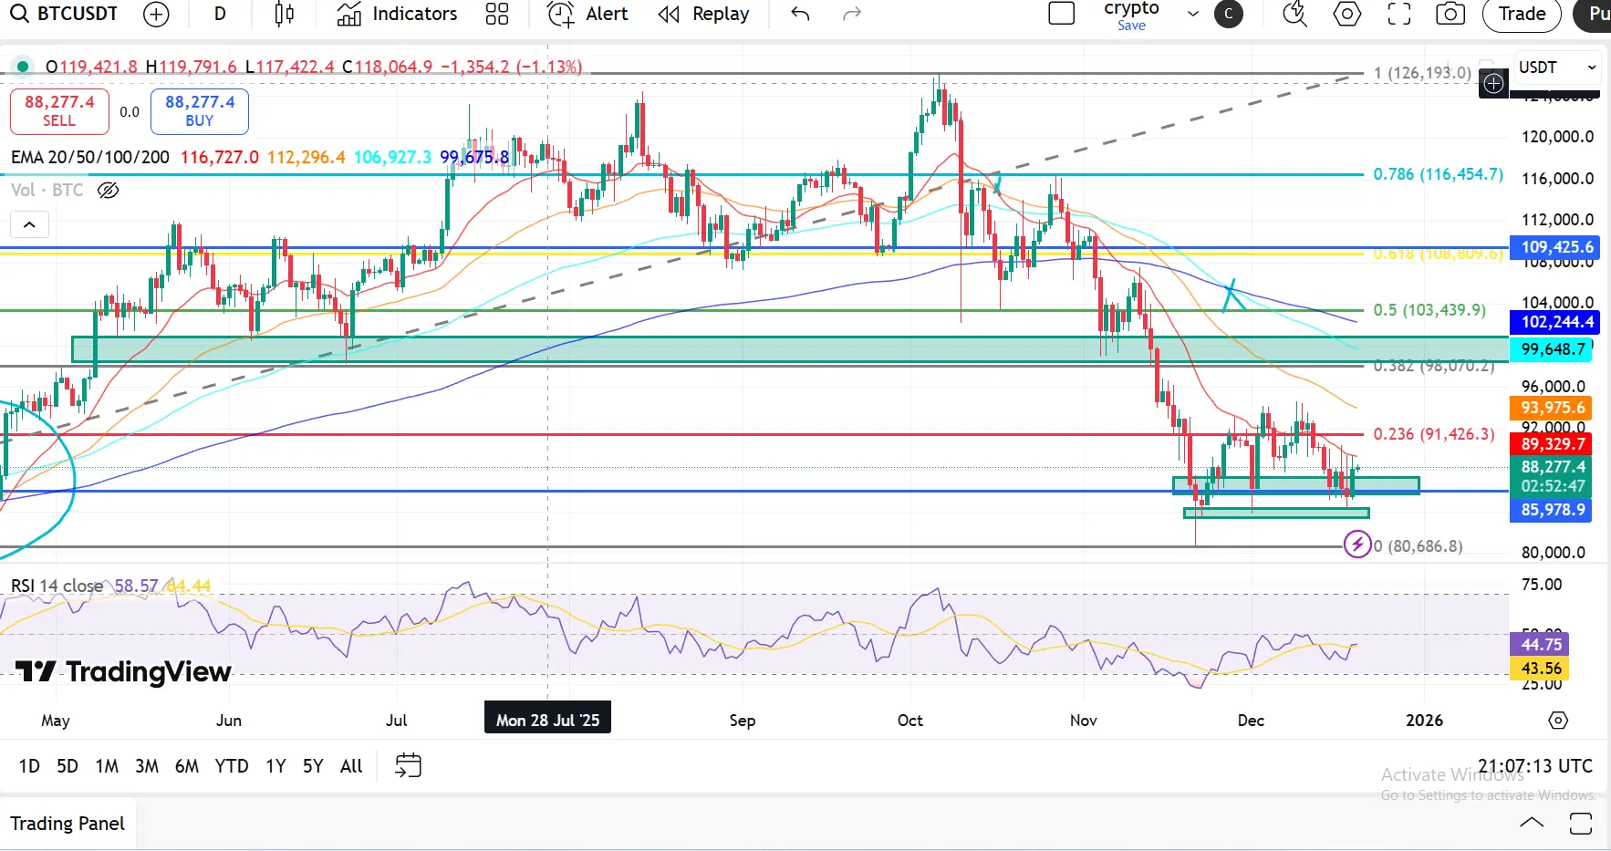Collapse the indicator legend chevron
The image size is (1611, 851).
click(29, 224)
